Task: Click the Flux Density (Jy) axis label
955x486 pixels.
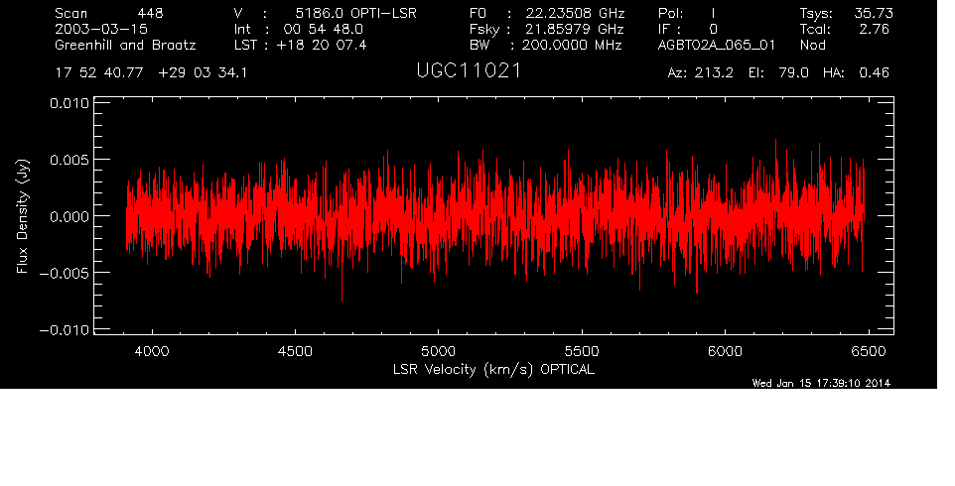Action: click(x=21, y=216)
